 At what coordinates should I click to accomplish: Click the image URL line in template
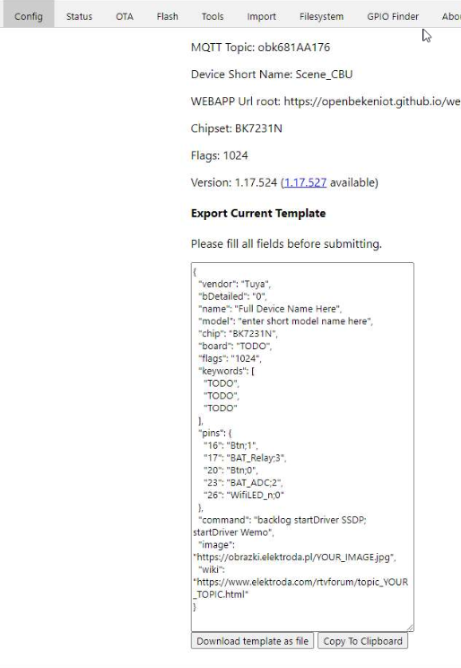tap(294, 557)
